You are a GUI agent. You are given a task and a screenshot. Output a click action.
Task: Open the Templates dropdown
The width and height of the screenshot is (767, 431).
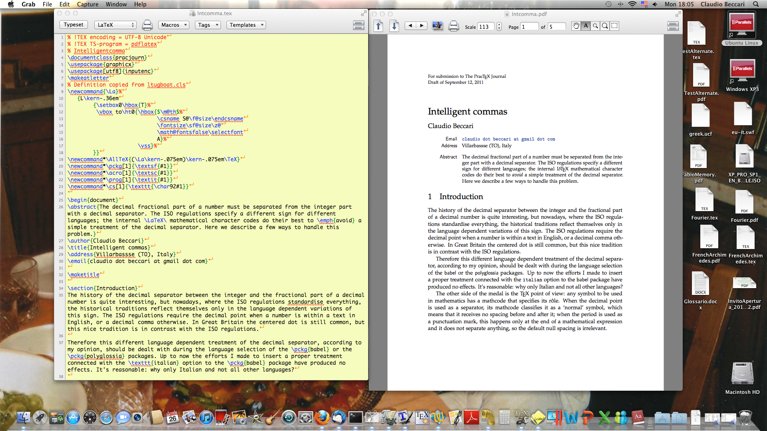coord(246,25)
